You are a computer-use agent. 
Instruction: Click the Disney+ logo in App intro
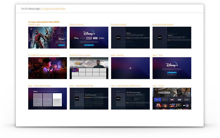pyautogui.click(x=172, y=64)
